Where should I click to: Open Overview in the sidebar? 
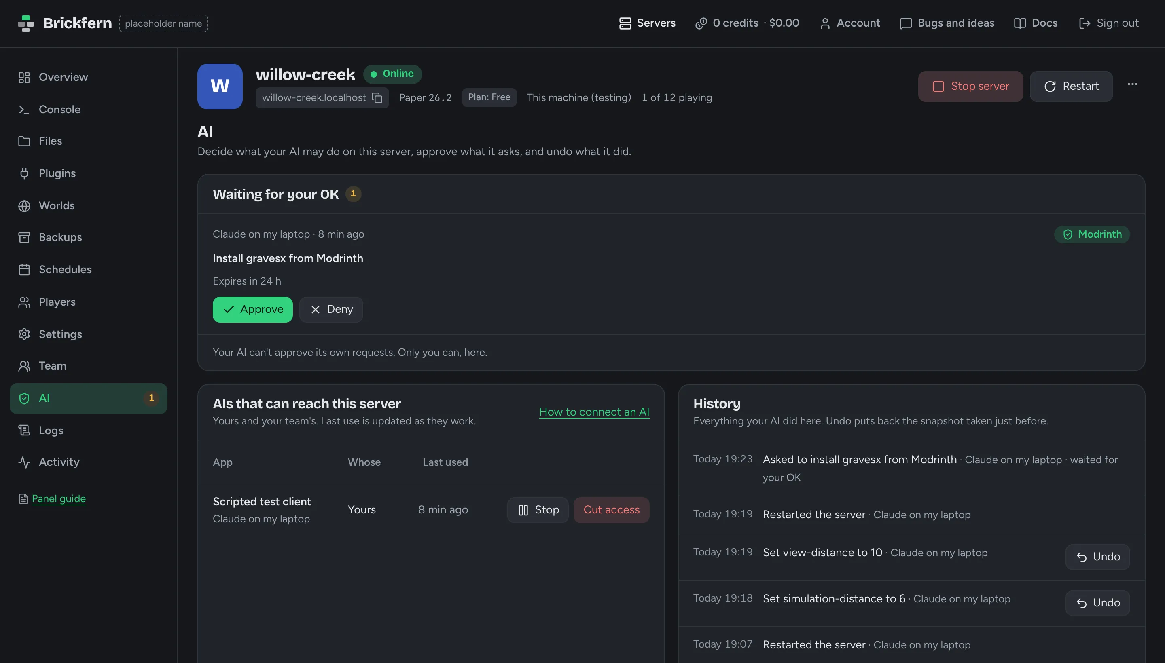click(89, 77)
